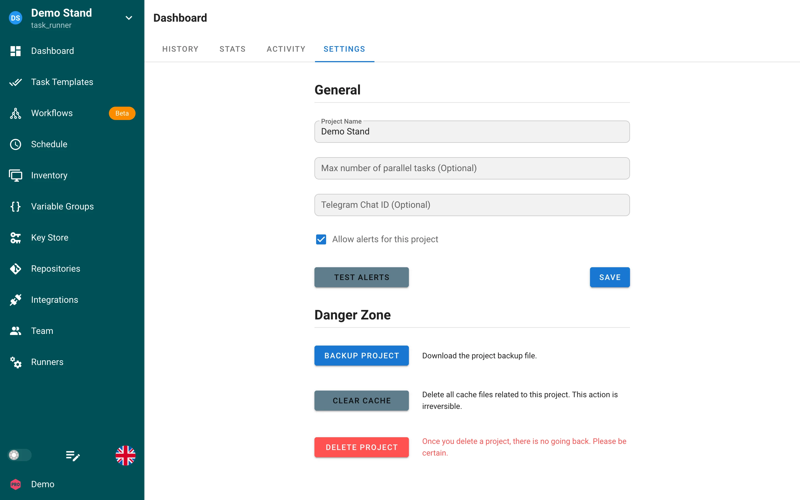Click the red Delete Project button
Screen dimensions: 800x500
point(361,447)
